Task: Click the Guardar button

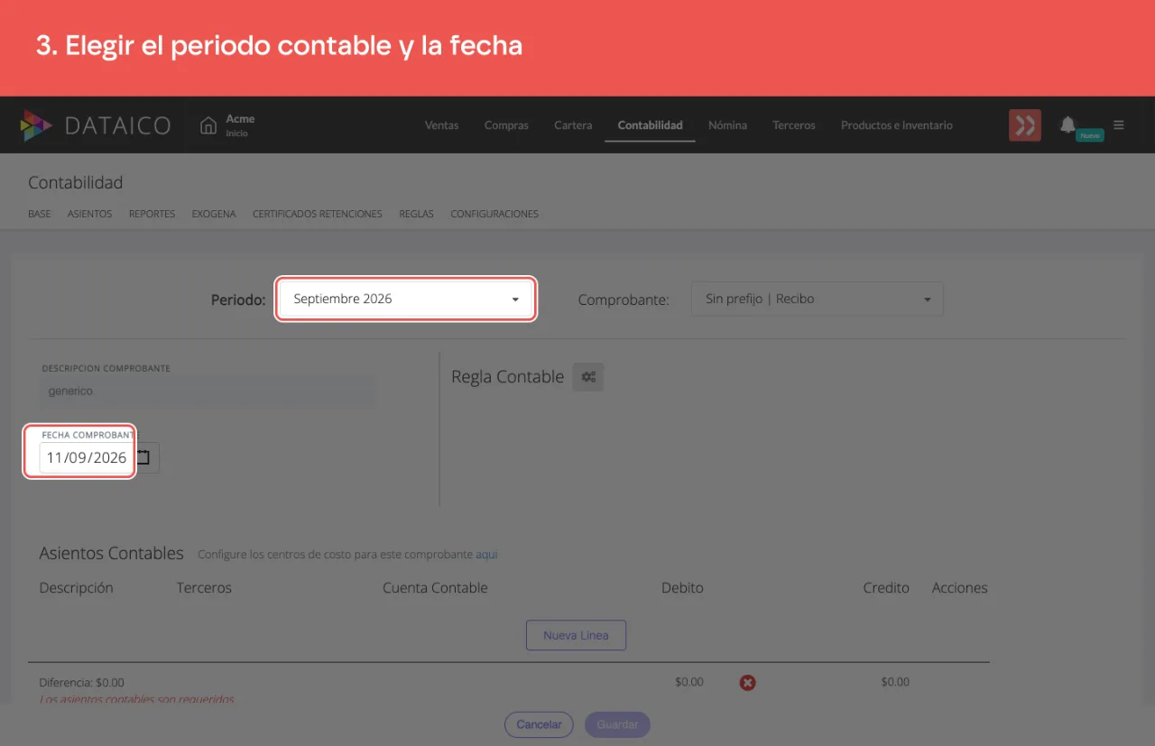Action: pos(617,724)
